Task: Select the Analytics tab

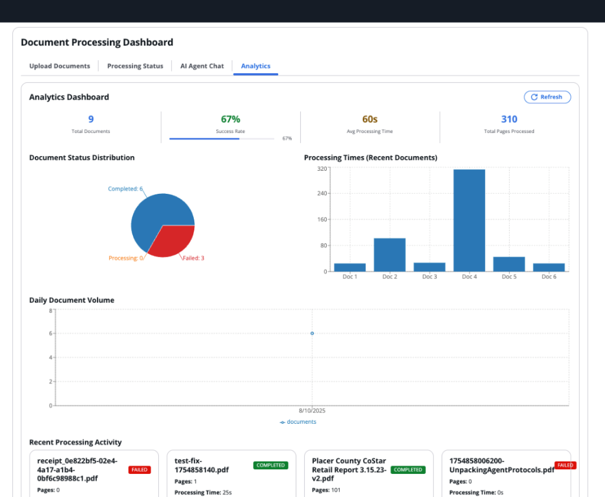Action: tap(255, 66)
